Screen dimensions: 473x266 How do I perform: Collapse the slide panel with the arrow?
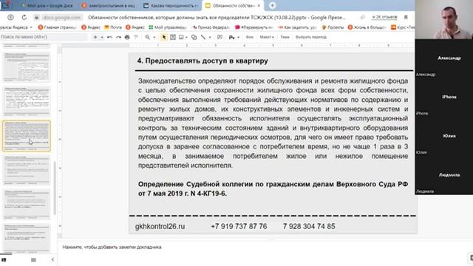[x=52, y=259]
